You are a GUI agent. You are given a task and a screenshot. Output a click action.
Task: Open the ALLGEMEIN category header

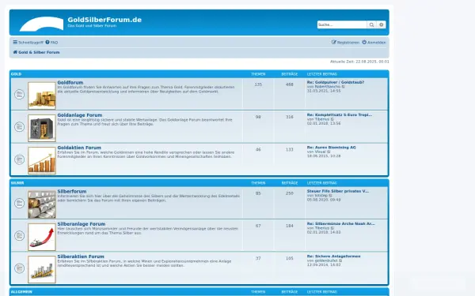(21, 292)
